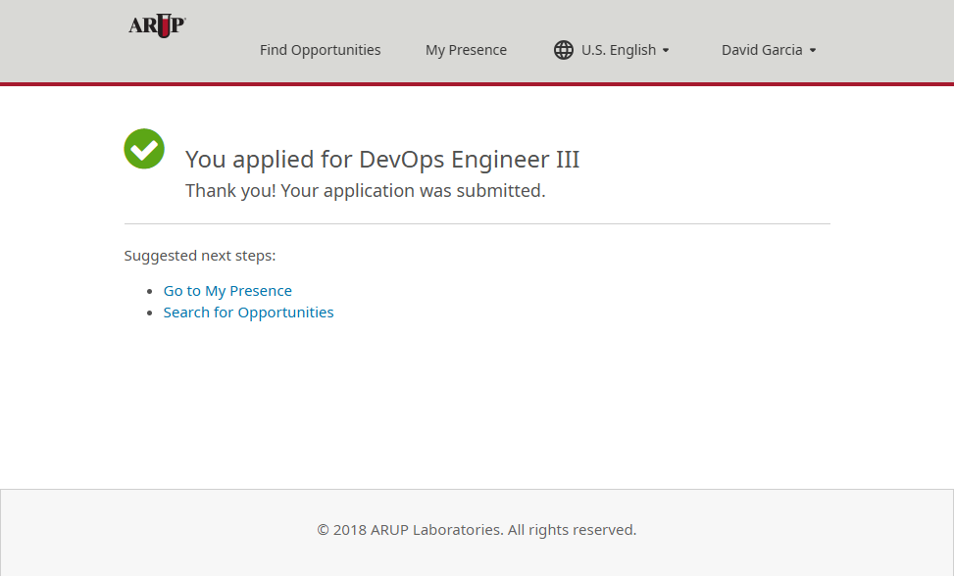
Task: Click the ARUP Laboratories copyright footer text
Action: pos(477,530)
